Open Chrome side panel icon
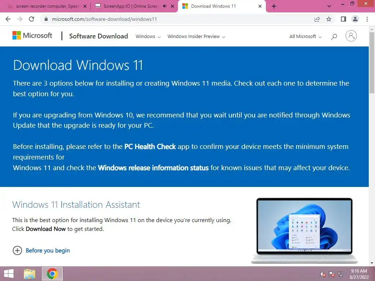Image resolution: width=375 pixels, height=281 pixels. 344,19
